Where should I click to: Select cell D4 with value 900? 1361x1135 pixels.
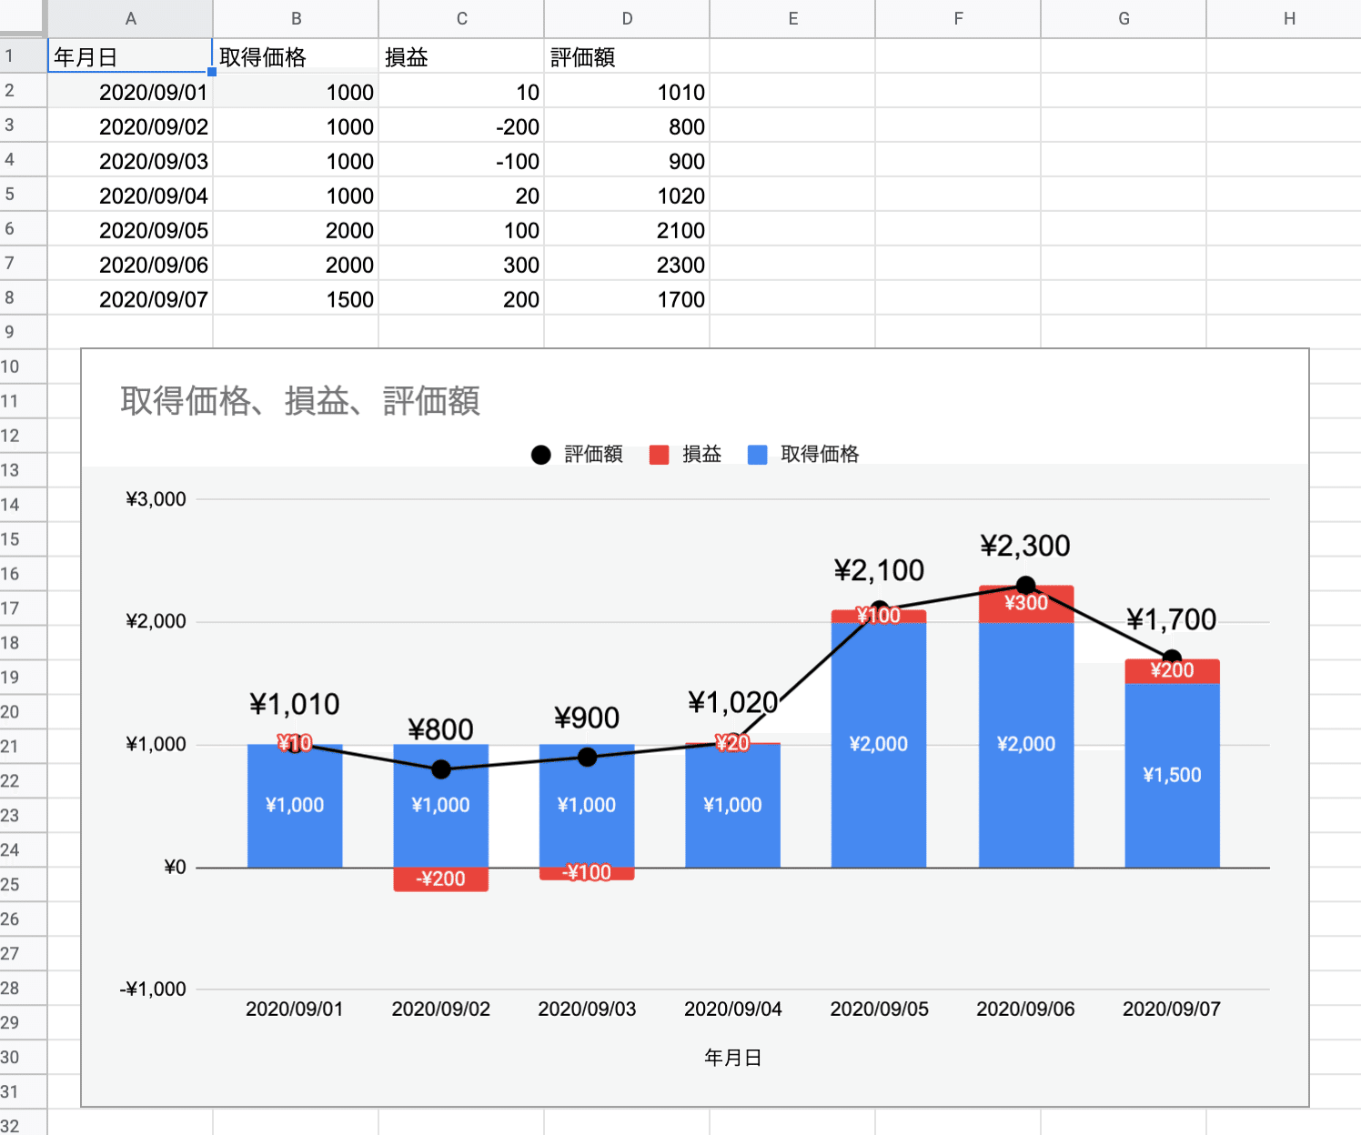pyautogui.click(x=627, y=161)
